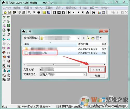Create new folder in the open dialog
The height and width of the screenshot is (109, 130).
click(x=93, y=38)
